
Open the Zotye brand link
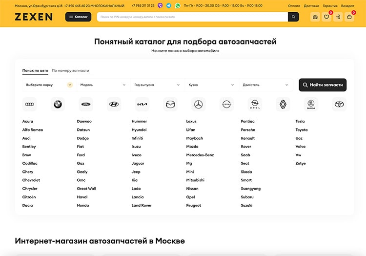point(301,163)
